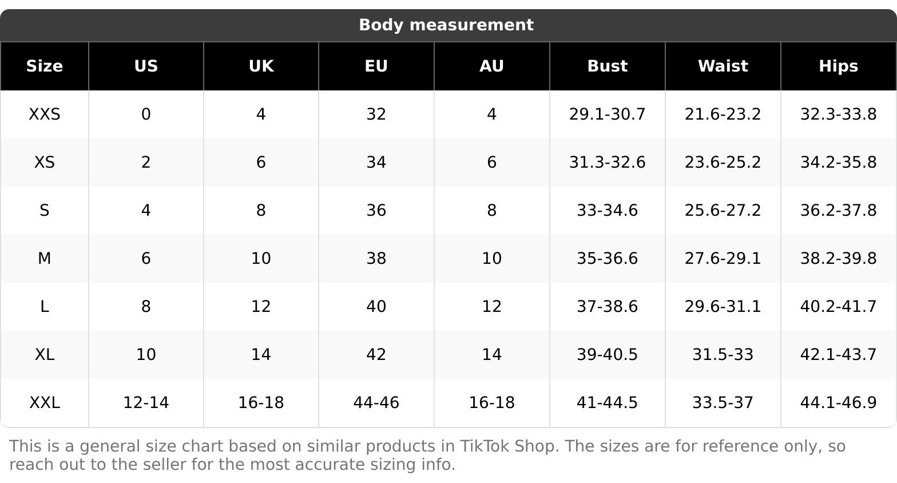Select the Bust column header
897x483 pixels.
pyautogui.click(x=607, y=66)
